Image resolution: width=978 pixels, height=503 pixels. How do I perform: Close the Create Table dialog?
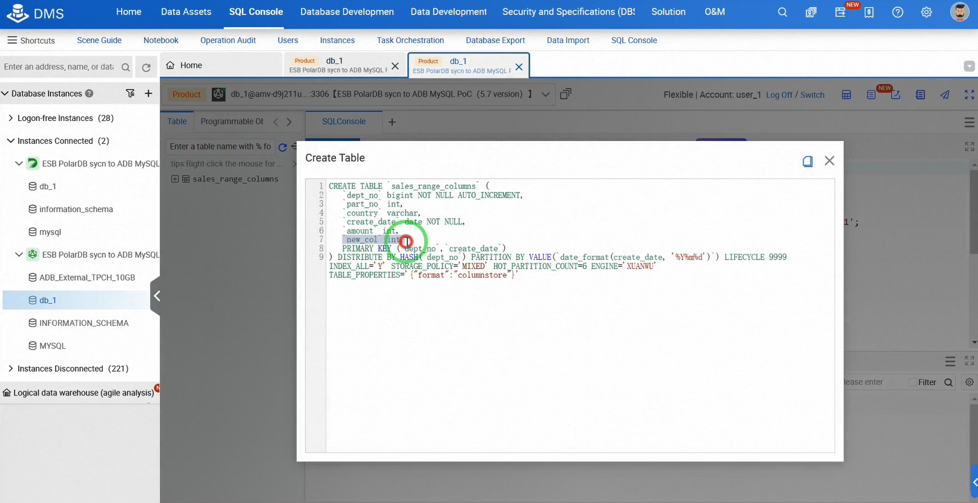tap(829, 160)
